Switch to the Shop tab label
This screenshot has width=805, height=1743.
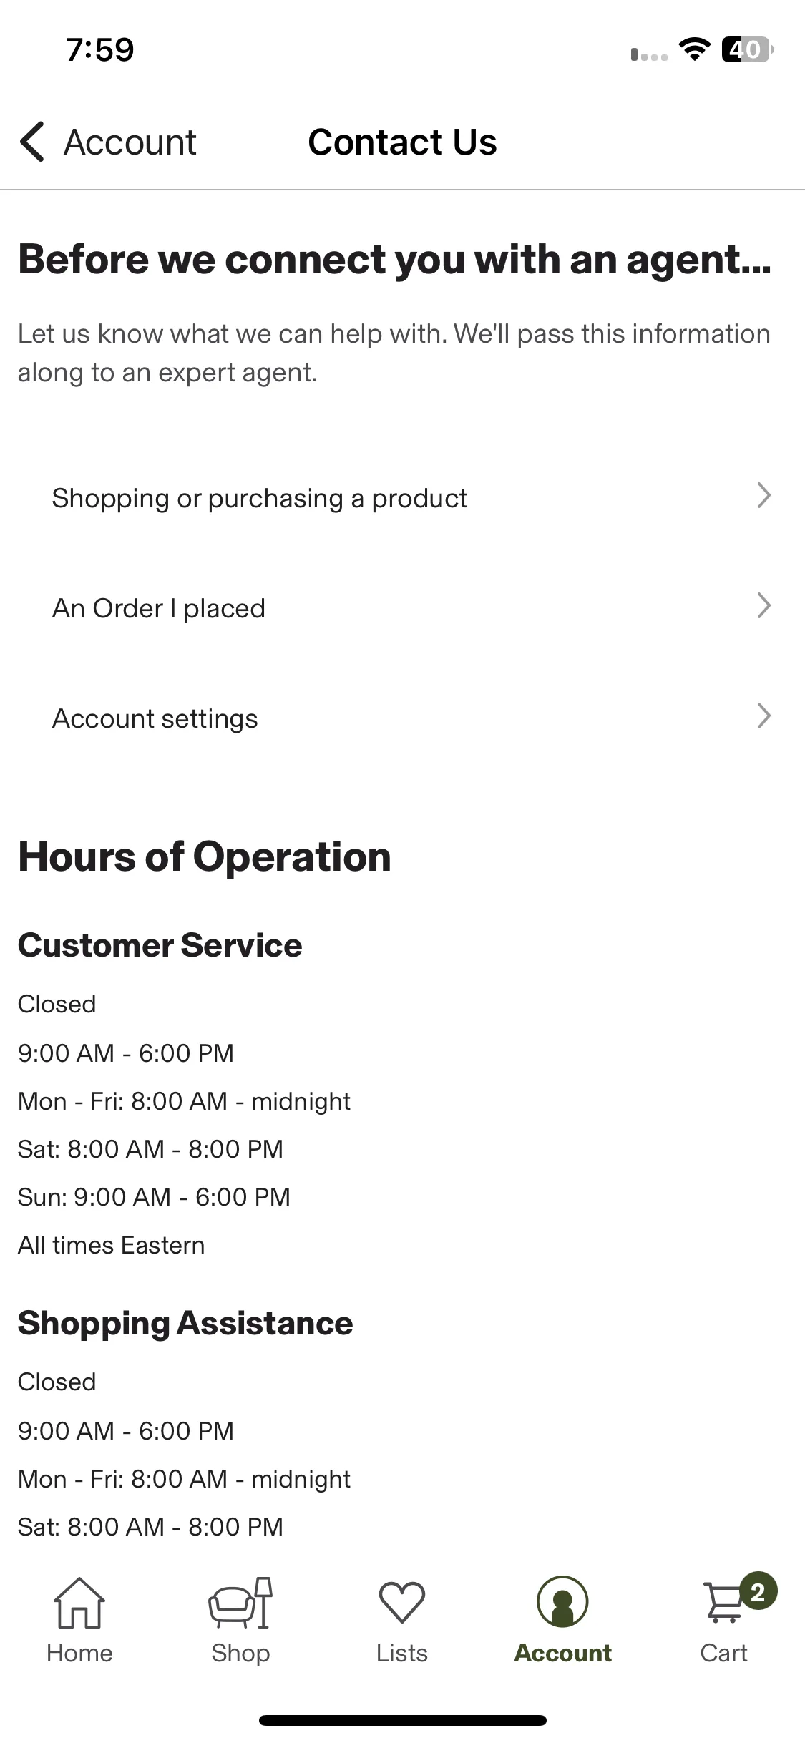pos(240,1654)
